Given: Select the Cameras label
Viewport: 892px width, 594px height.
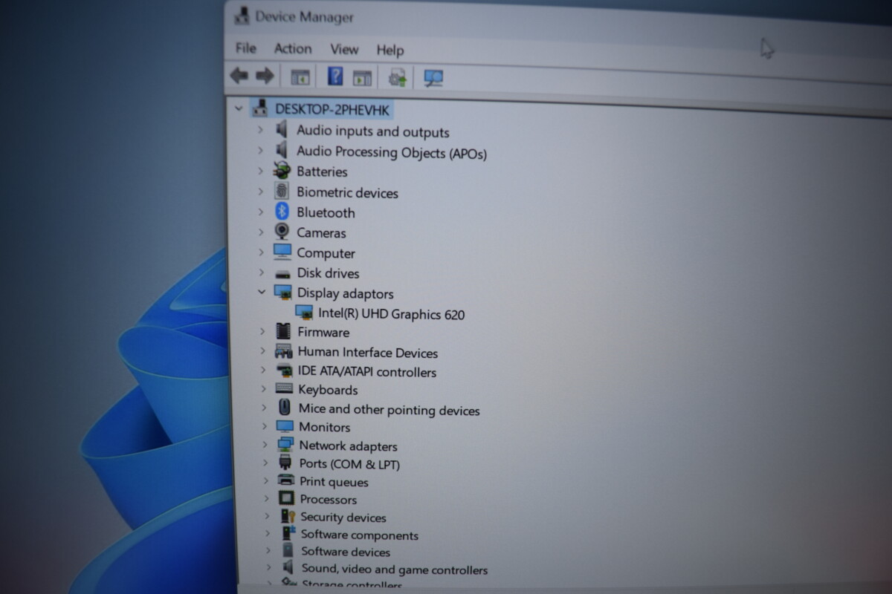Looking at the screenshot, I should [x=321, y=232].
